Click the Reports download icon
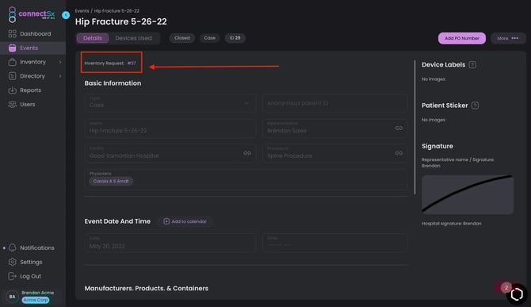The image size is (531, 307). (x=12, y=90)
